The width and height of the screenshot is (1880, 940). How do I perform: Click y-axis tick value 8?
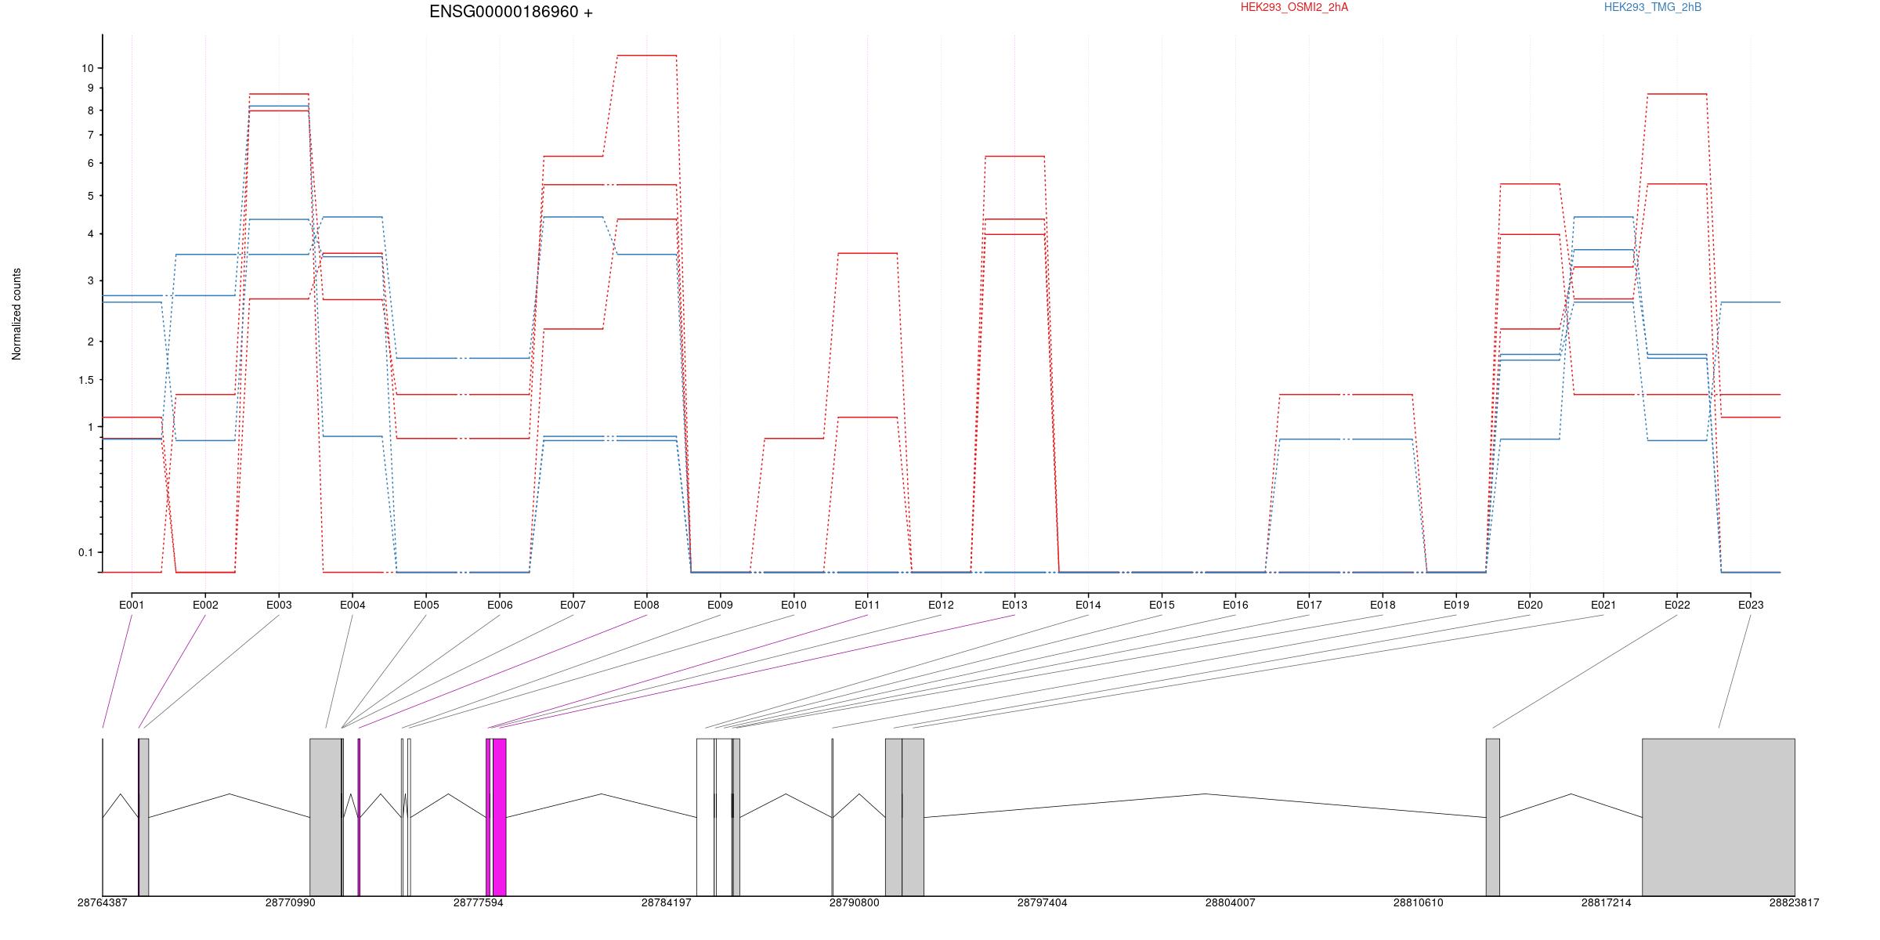pos(90,111)
